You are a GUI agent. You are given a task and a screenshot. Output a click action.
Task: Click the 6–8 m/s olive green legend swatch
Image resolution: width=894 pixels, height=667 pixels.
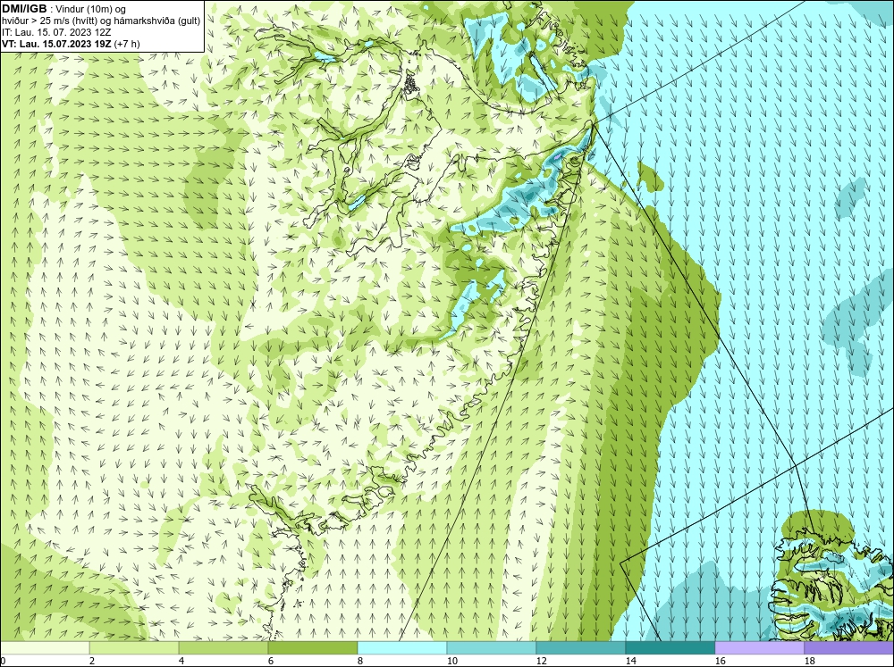pyautogui.click(x=313, y=647)
